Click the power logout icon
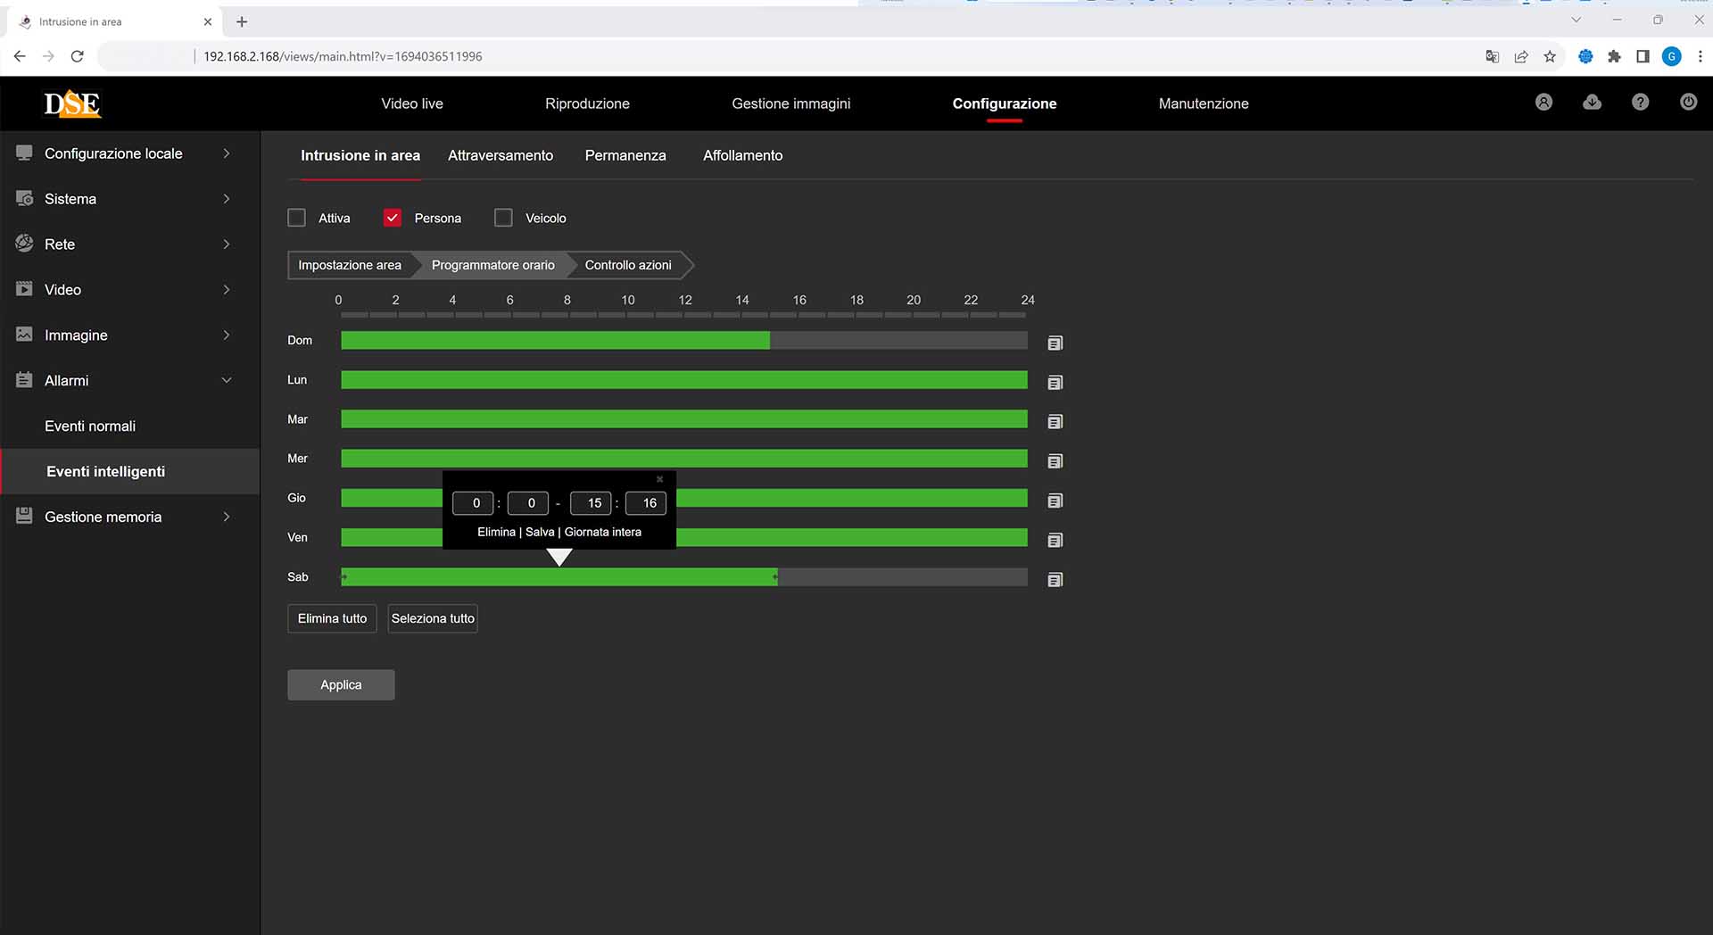The width and height of the screenshot is (1713, 935). pyautogui.click(x=1688, y=103)
